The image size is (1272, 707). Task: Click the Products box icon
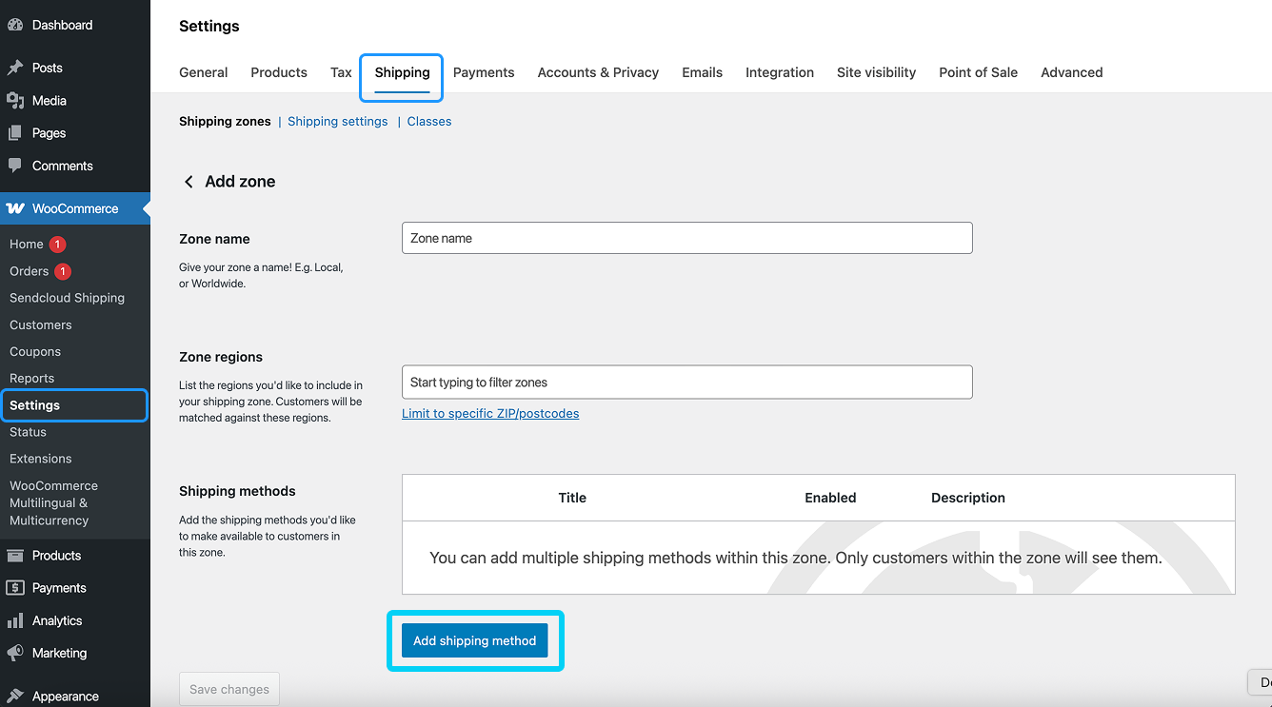[15, 556]
